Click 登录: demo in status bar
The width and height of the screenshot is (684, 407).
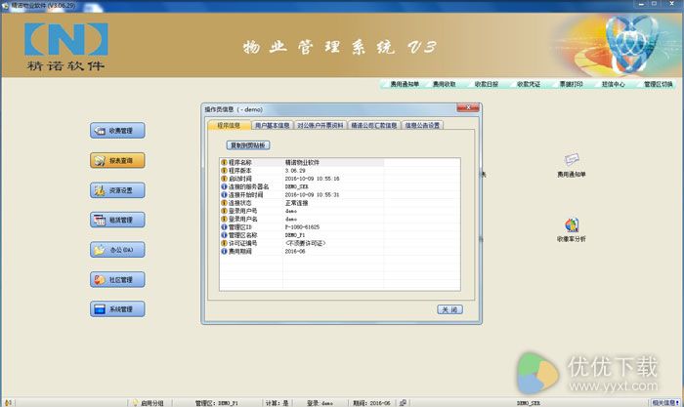(x=320, y=403)
